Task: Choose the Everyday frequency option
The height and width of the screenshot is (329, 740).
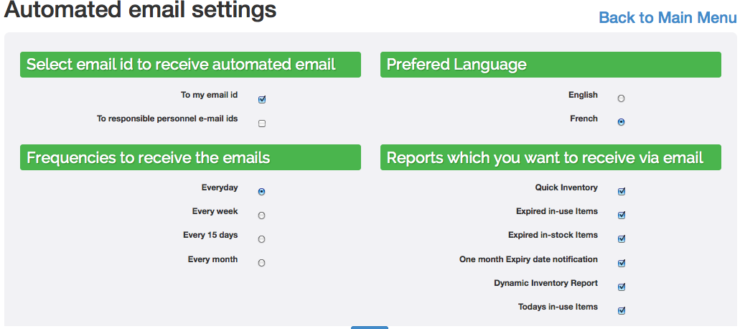Action: pos(261,192)
